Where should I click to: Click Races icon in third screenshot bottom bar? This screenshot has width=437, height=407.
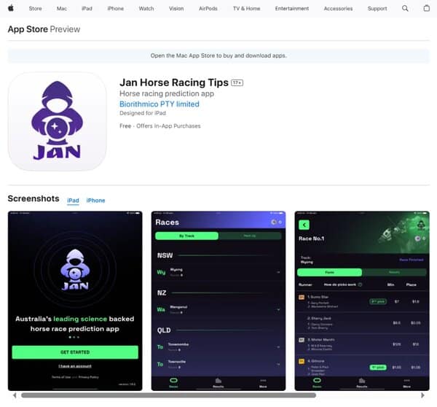pyautogui.click(x=317, y=382)
